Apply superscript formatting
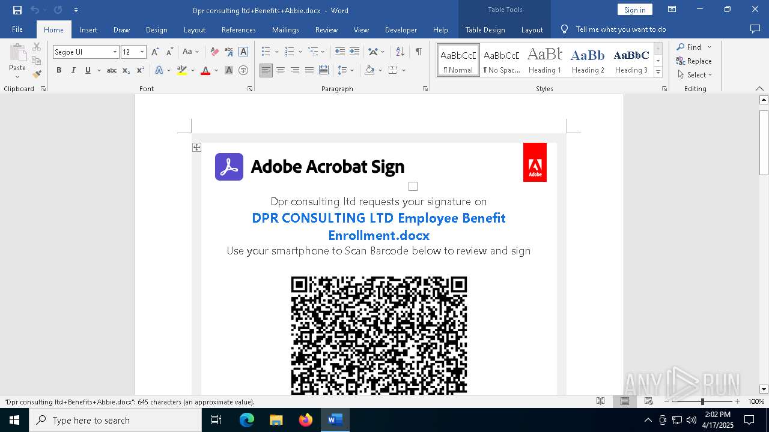Screen dimensions: 769x432 pos(140,70)
